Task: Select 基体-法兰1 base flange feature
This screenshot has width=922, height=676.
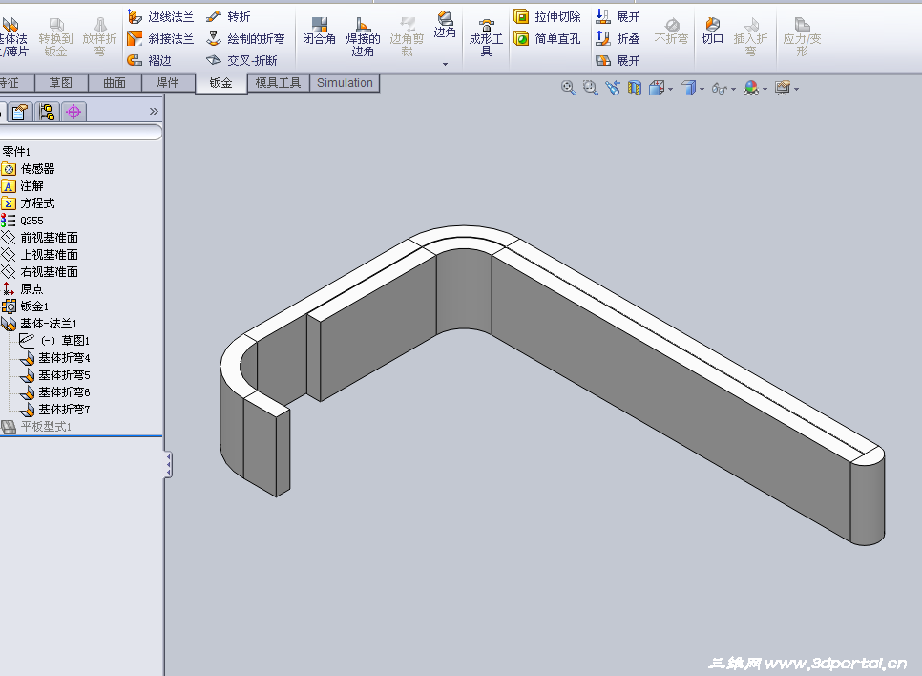Action: pos(39,323)
